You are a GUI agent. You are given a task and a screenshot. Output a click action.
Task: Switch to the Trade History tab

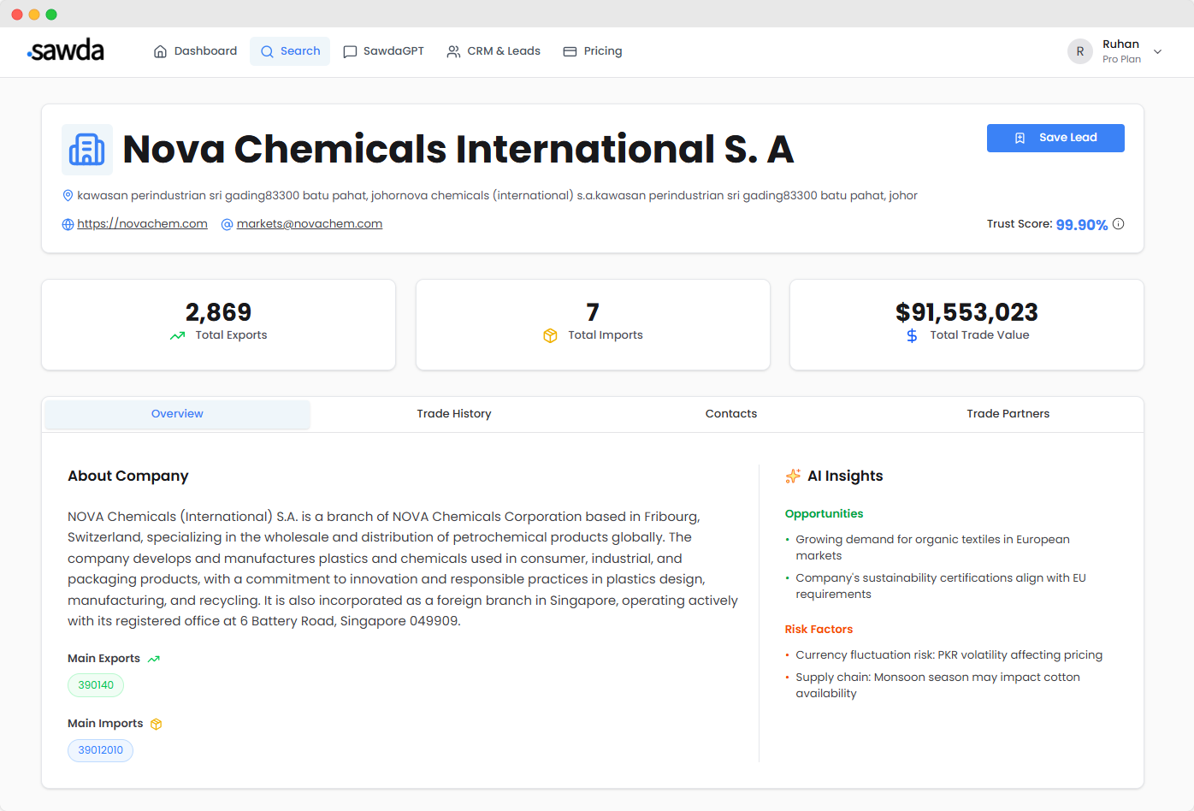(454, 414)
